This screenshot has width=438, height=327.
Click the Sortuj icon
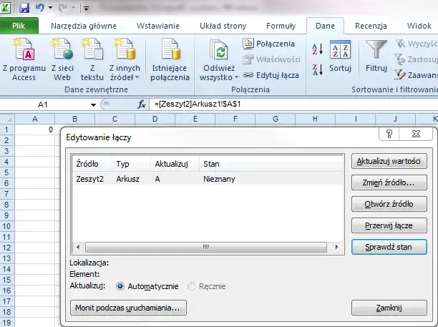(x=340, y=50)
